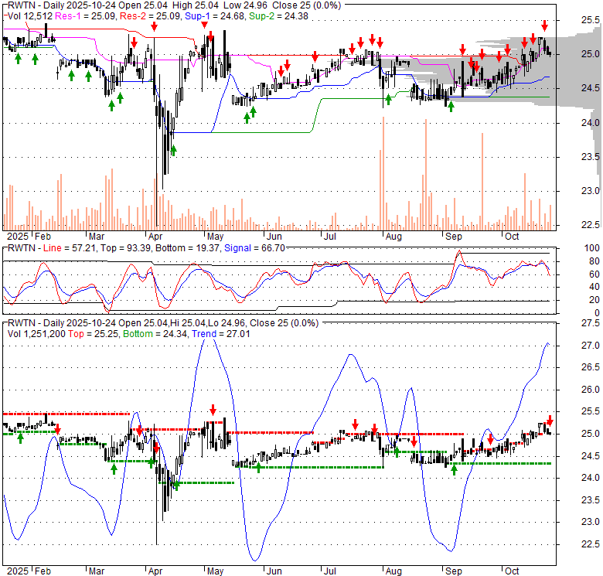Click the 100 level label on oscillator axis

point(591,248)
